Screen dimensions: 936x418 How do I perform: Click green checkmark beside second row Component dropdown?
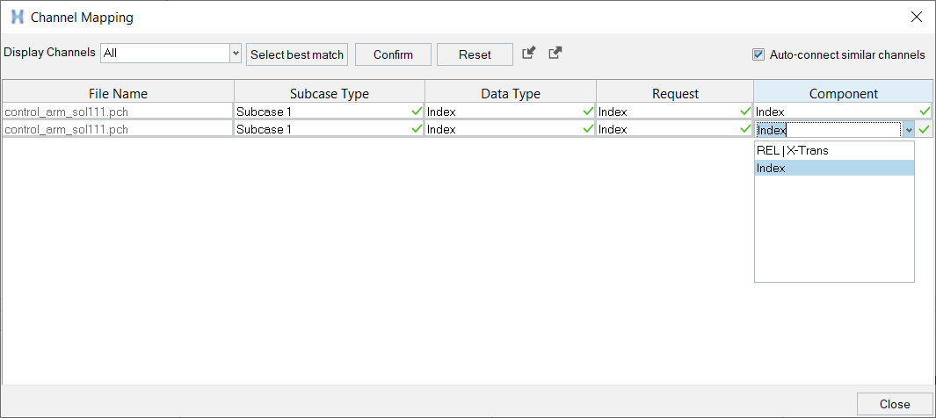pyautogui.click(x=925, y=129)
